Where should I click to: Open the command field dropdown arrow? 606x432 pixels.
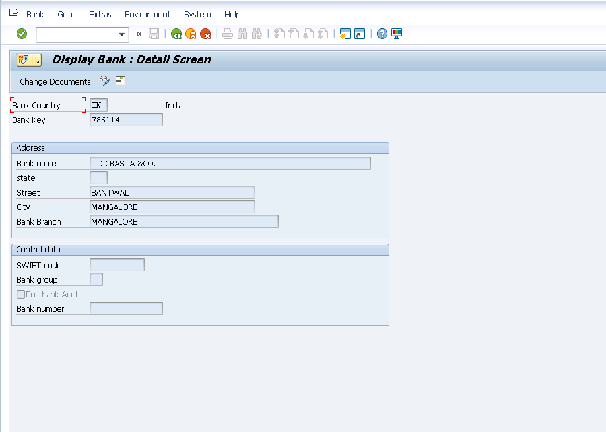pyautogui.click(x=122, y=34)
